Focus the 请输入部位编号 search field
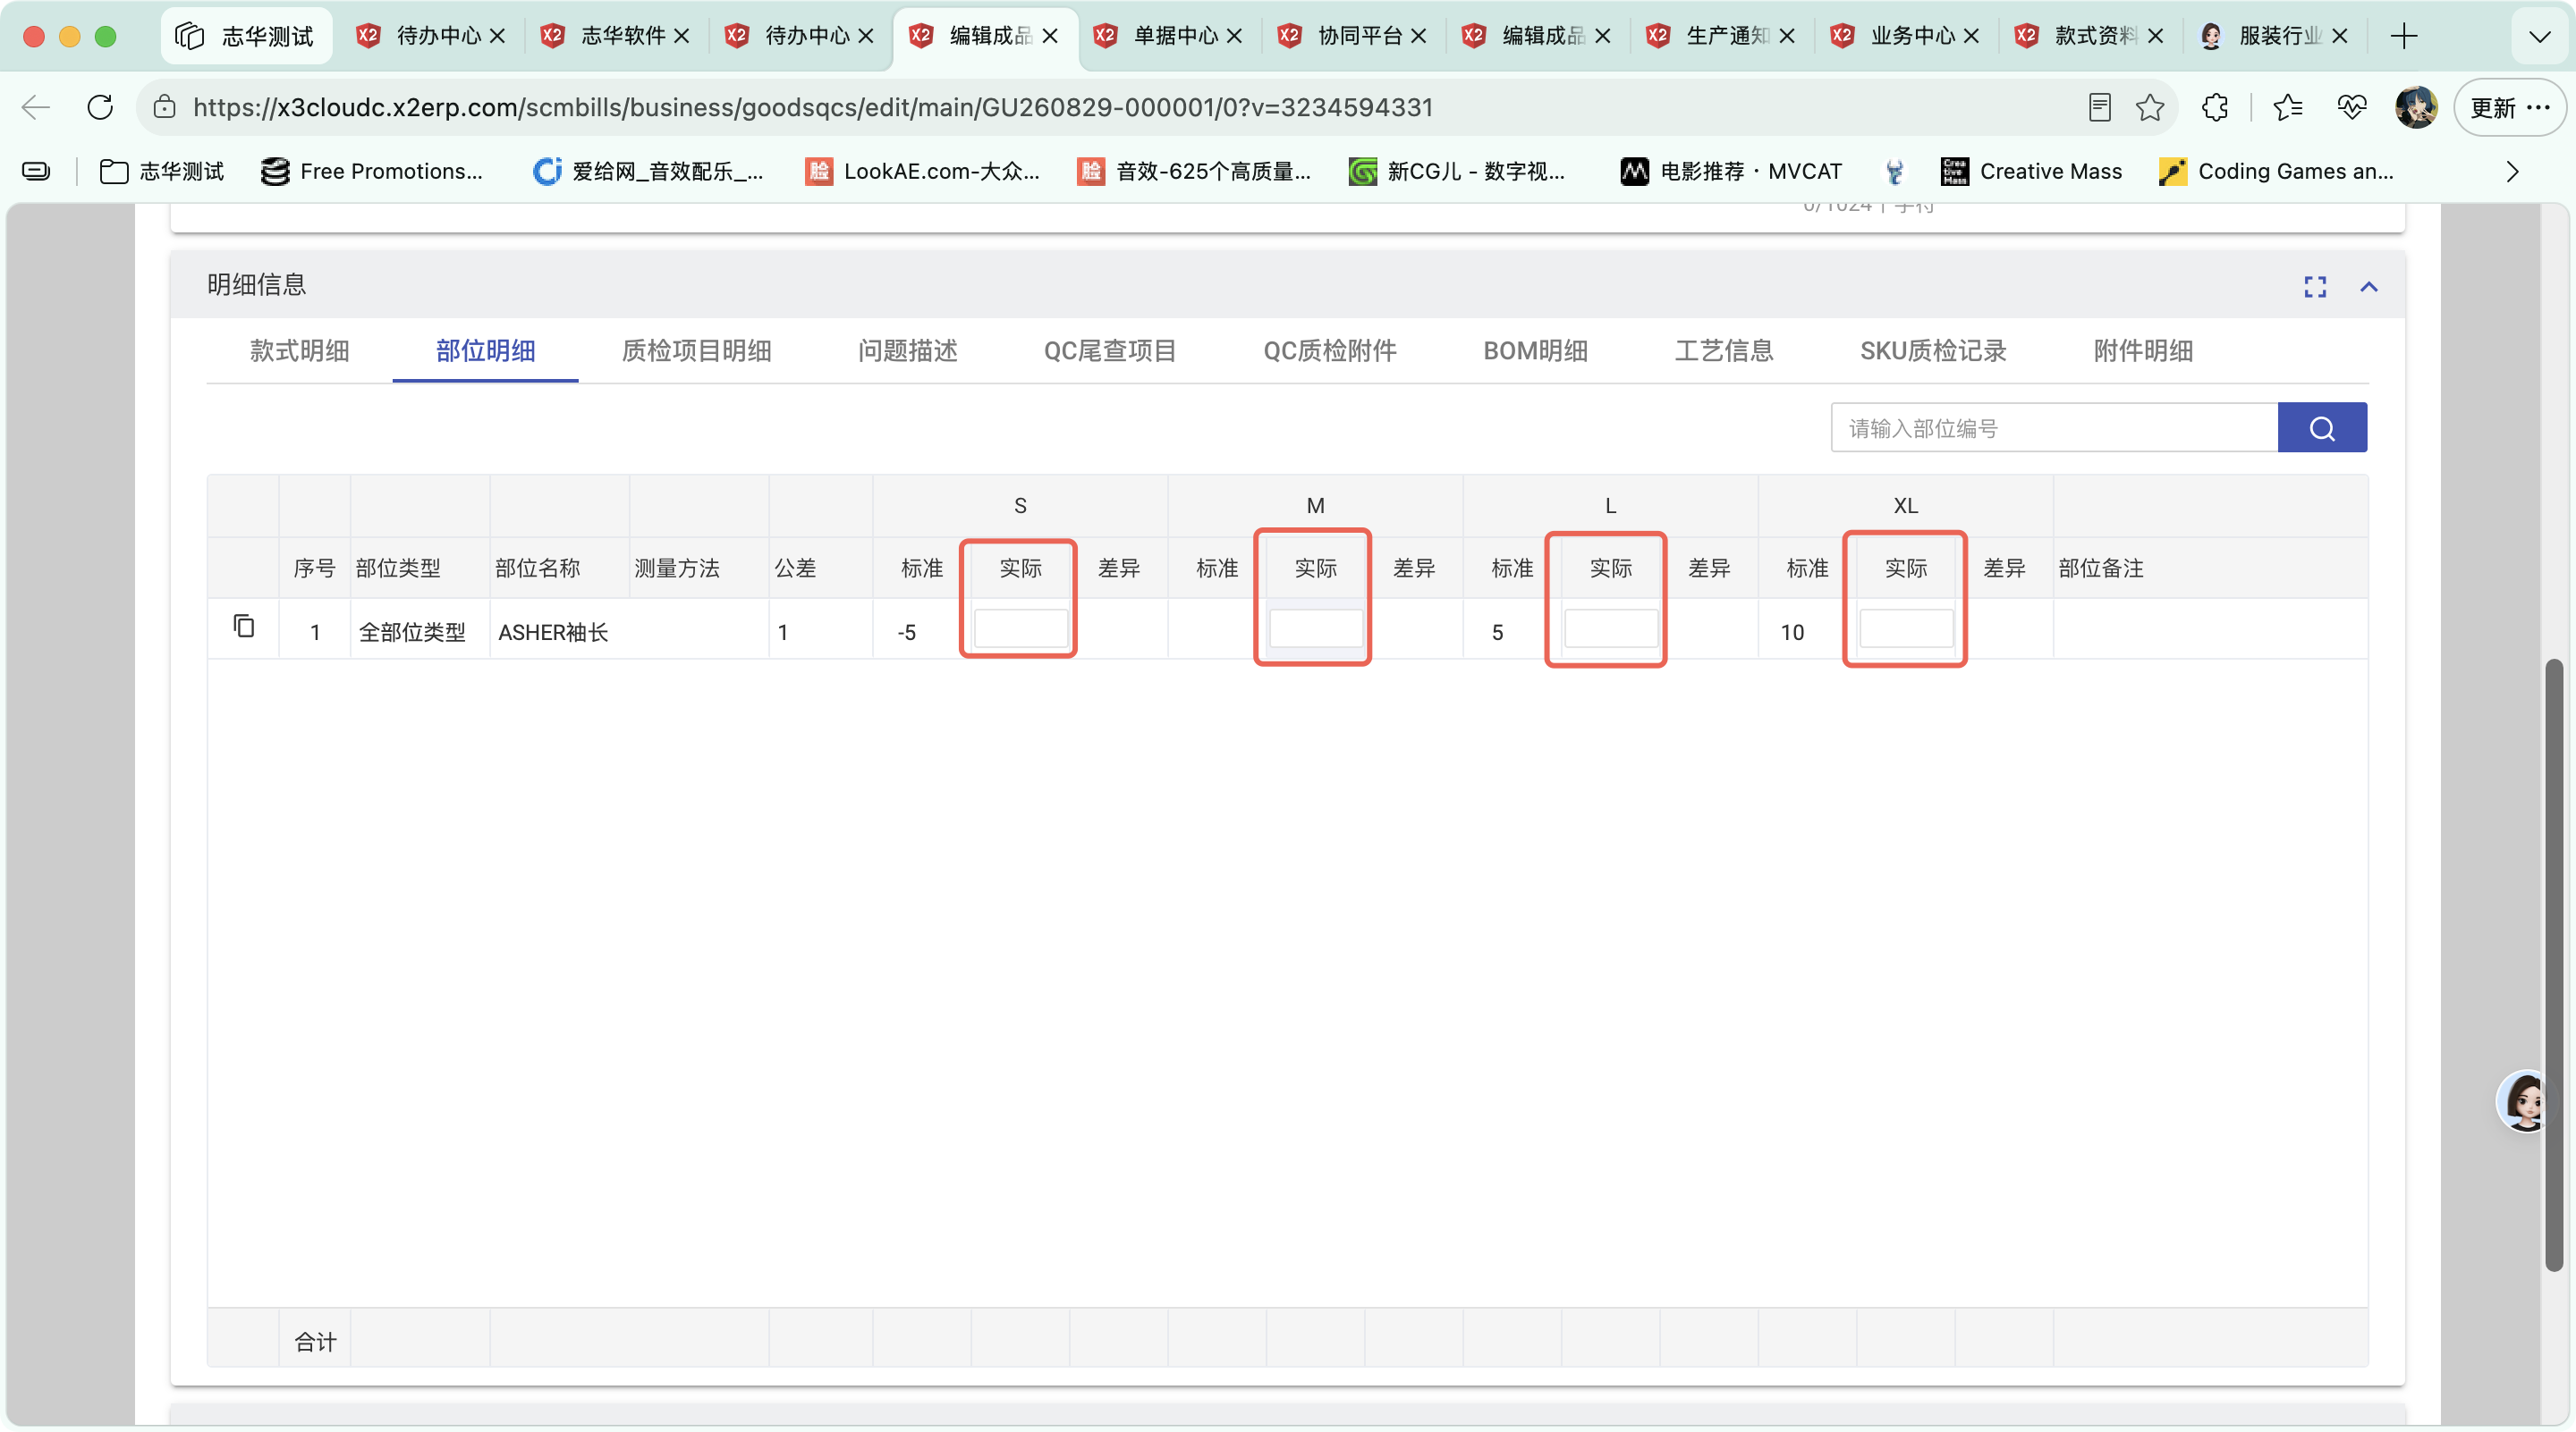 pyautogui.click(x=2054, y=427)
